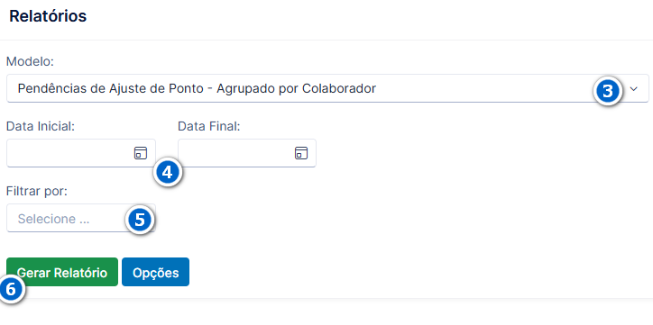Expand the Modelo dropdown chevron arrow
The image size is (653, 325).
pyautogui.click(x=634, y=88)
